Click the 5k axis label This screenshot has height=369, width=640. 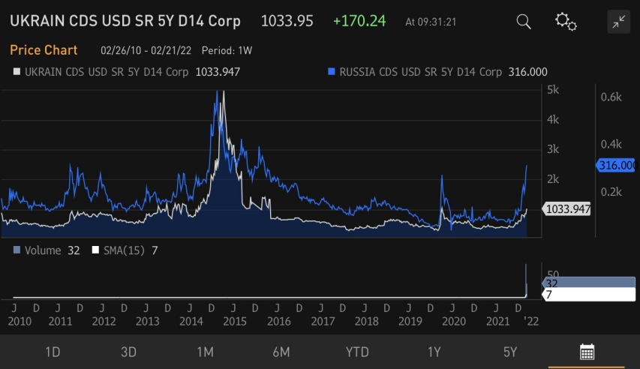(x=553, y=90)
